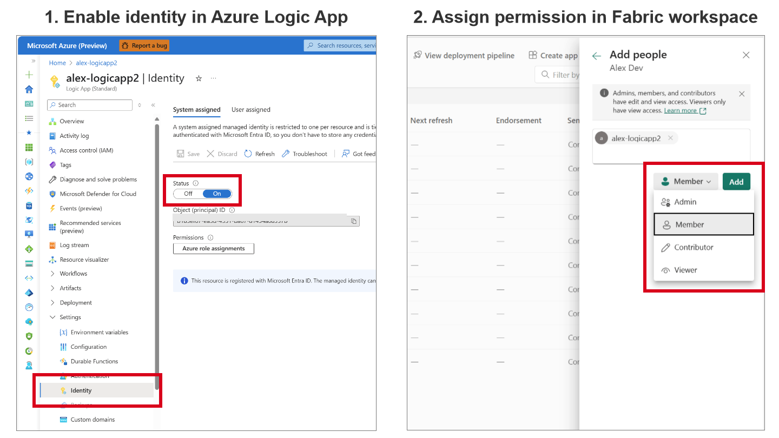Switch to System assigned tab
This screenshot has height=438, width=779.
coord(197,110)
